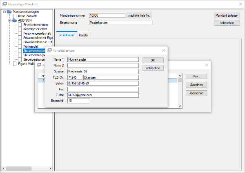Click the list scrollbar down arrow
This screenshot has width=245, height=173.
coord(180,106)
